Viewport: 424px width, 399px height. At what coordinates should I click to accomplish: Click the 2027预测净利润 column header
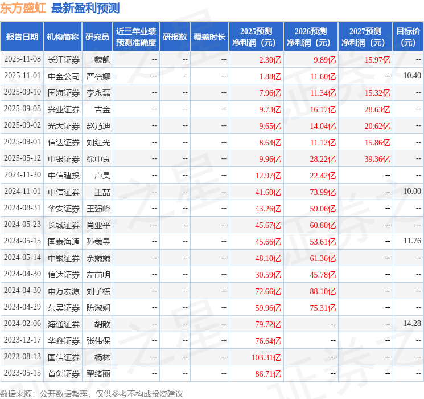click(365, 36)
